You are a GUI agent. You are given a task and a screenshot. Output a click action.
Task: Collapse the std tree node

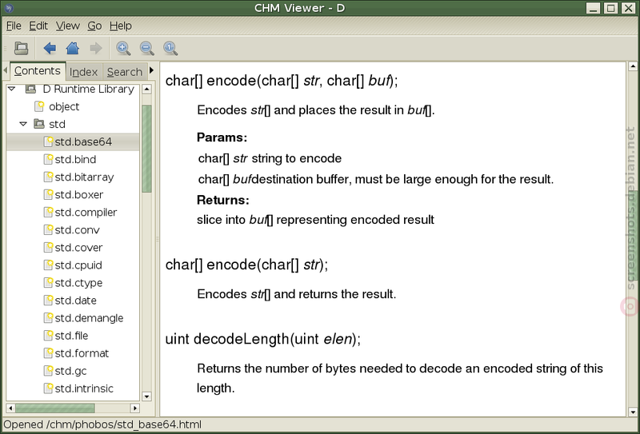pos(23,124)
